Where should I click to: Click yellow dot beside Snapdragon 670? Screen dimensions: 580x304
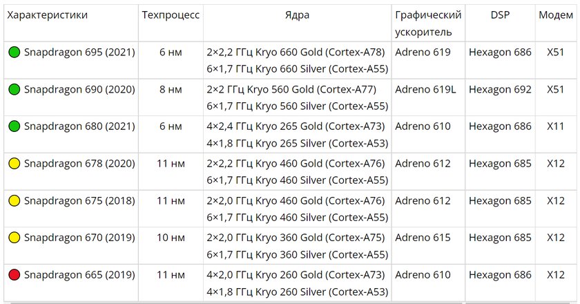(x=14, y=238)
